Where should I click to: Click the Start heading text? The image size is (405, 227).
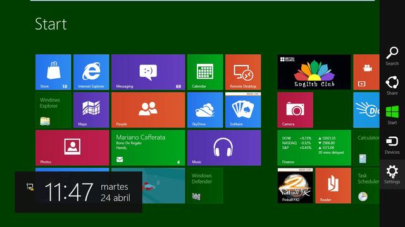point(51,24)
